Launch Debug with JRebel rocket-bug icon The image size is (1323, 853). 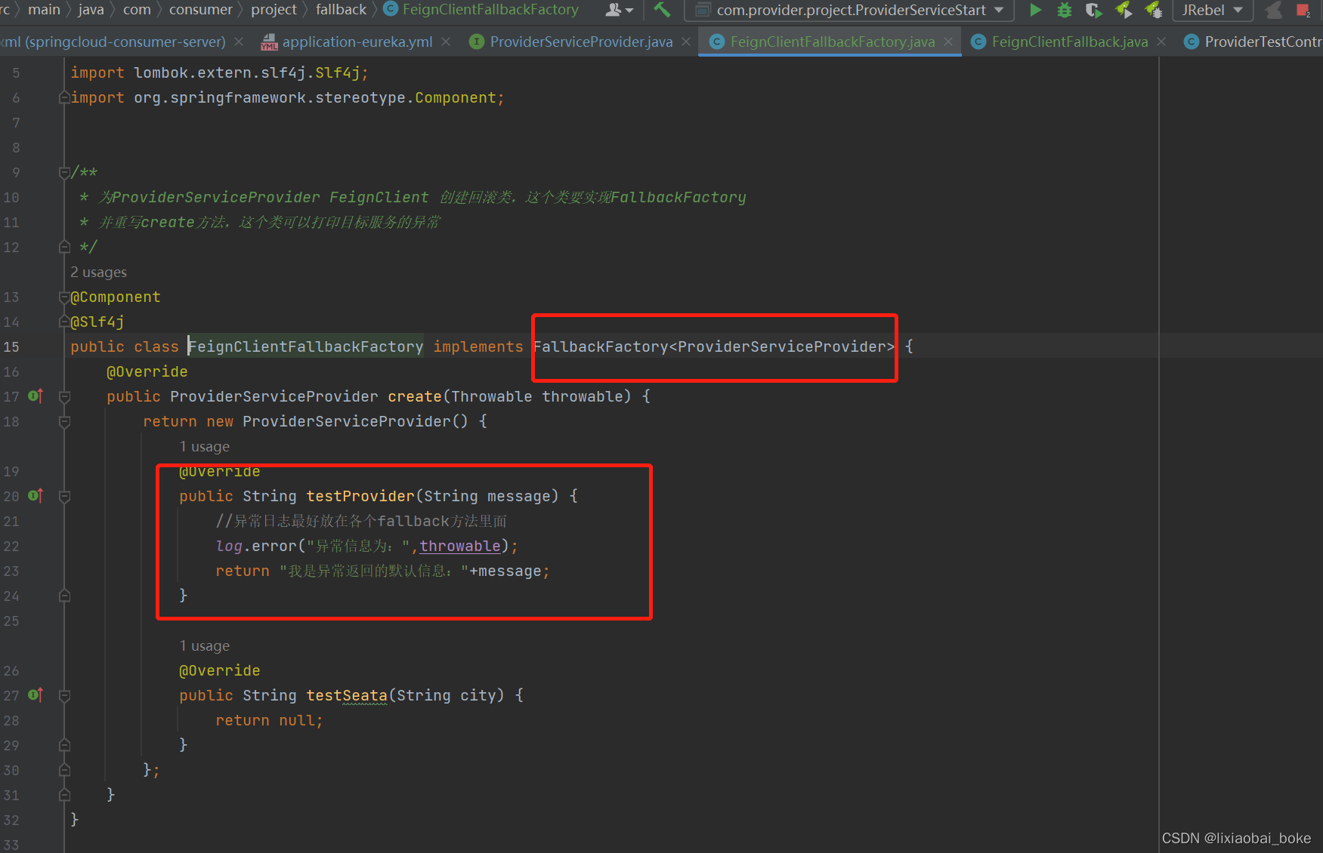(1154, 11)
